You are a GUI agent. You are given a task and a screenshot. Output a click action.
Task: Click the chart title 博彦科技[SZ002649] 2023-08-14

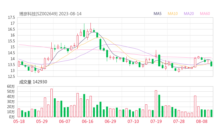[x=50, y=14]
